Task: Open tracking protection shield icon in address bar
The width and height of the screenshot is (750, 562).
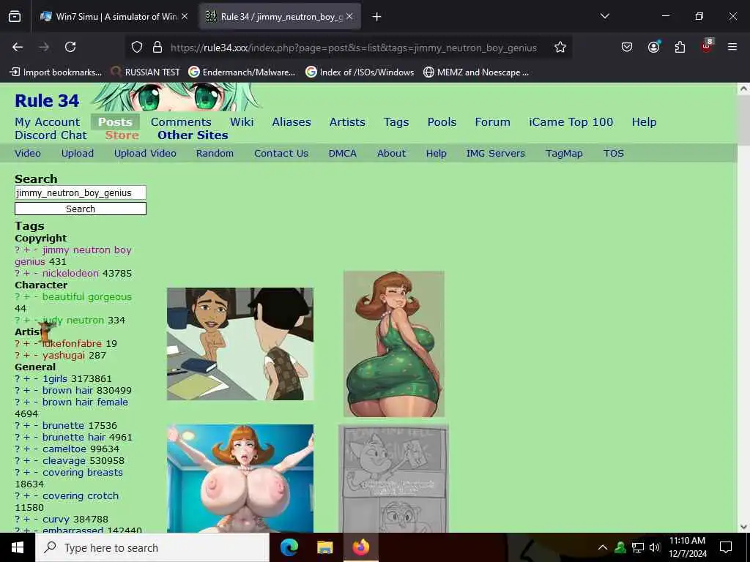Action: click(137, 47)
